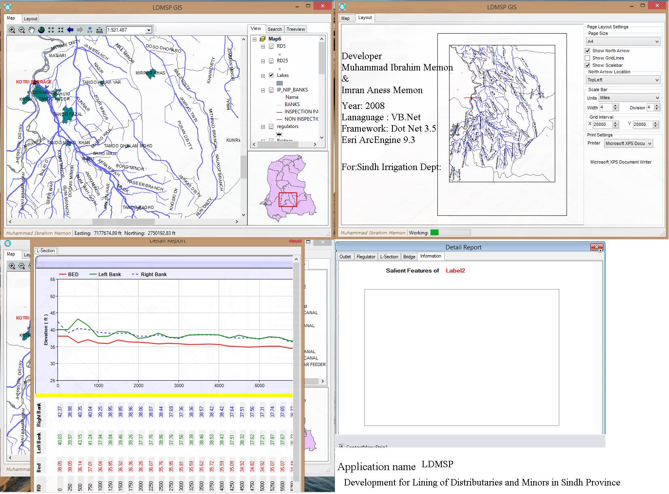Open the Treeview tab in layer panel
The image size is (669, 494).
pos(296,29)
